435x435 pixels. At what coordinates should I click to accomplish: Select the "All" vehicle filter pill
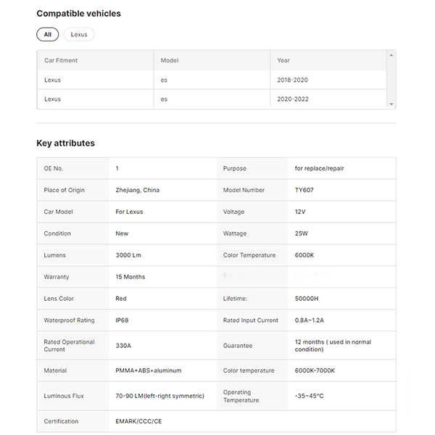[x=47, y=34]
